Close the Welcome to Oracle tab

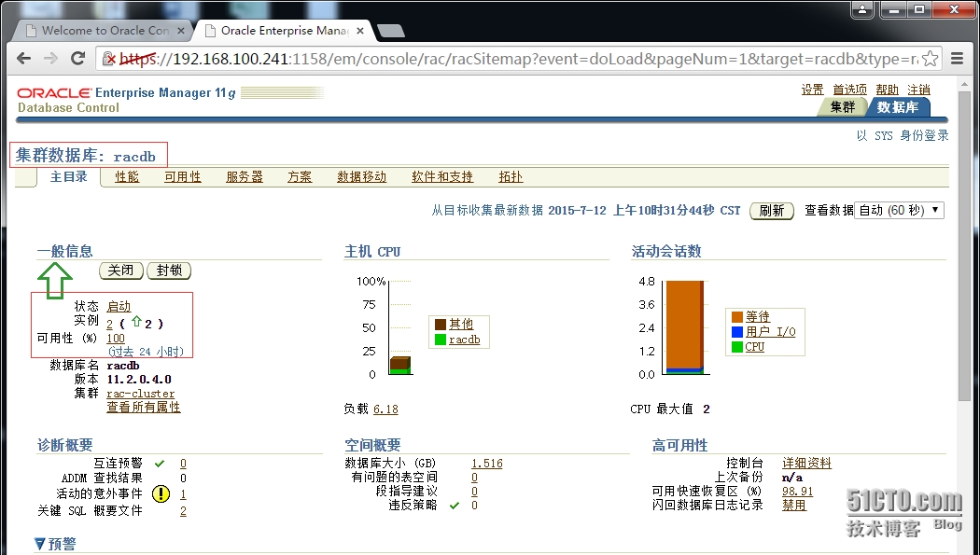(x=181, y=30)
